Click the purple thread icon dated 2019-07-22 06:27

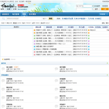(x=35, y=41)
